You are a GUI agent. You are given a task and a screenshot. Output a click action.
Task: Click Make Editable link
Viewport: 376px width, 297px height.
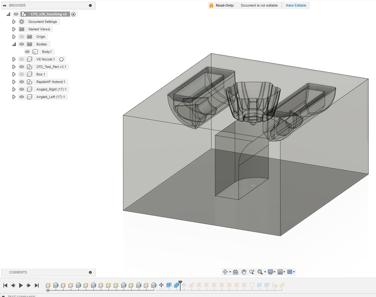tap(296, 6)
